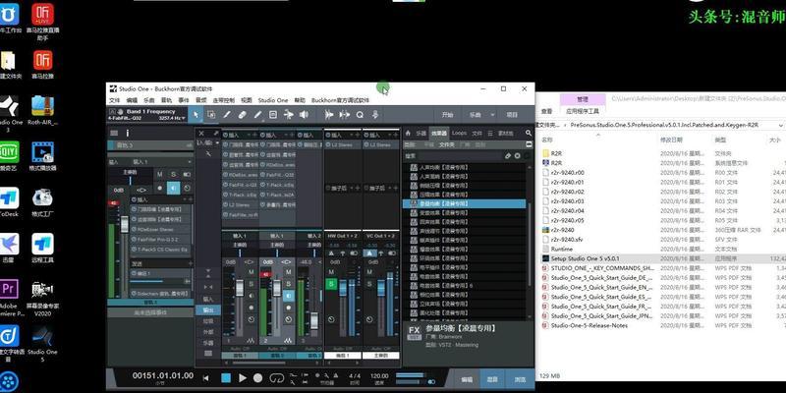Click the 项目 button in toolbar
Image resolution: width=786 pixels, height=393 pixels.
coord(512,115)
